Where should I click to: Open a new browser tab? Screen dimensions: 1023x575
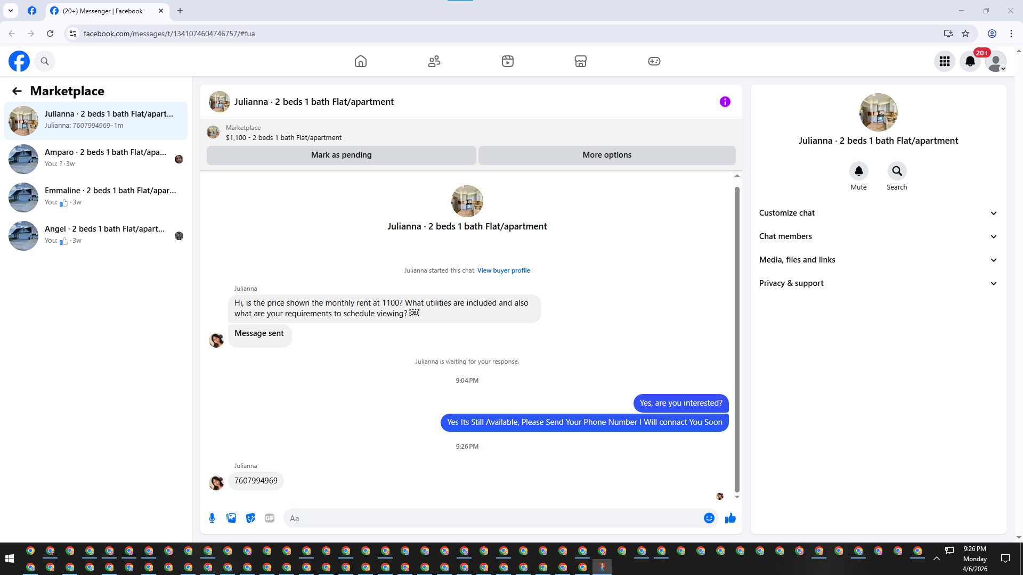click(180, 11)
